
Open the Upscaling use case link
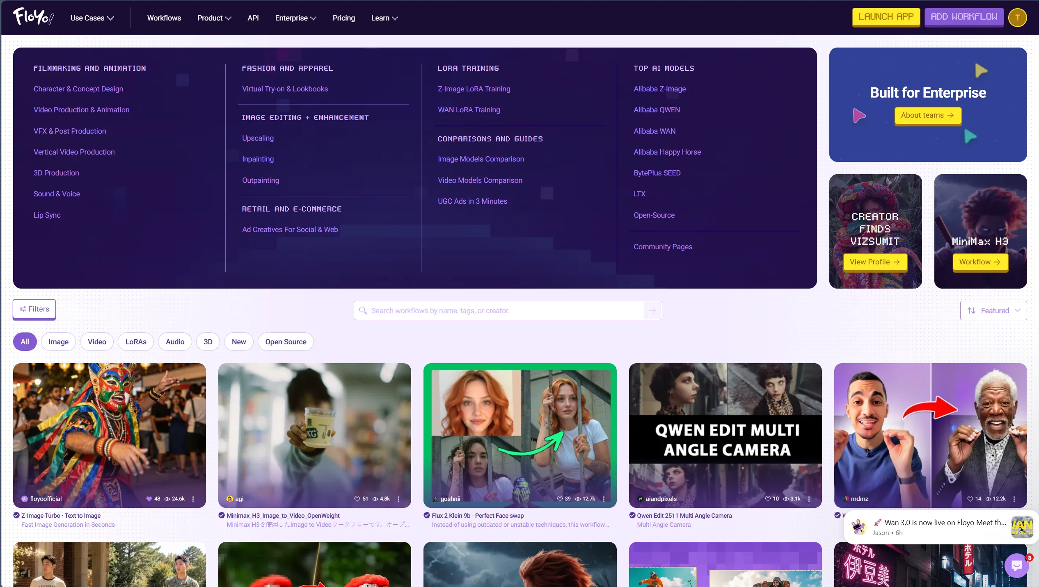click(x=258, y=138)
